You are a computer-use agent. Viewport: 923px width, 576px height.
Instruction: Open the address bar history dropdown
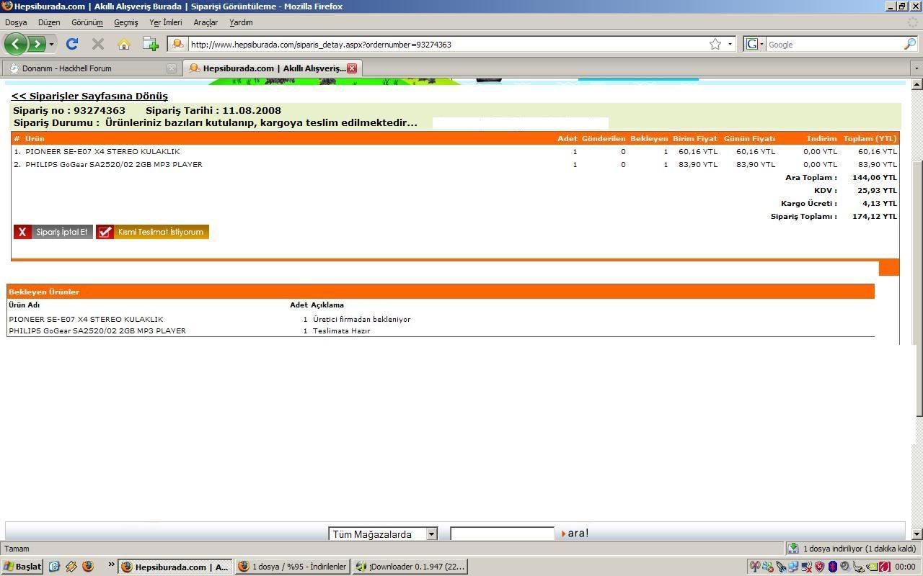[730, 44]
